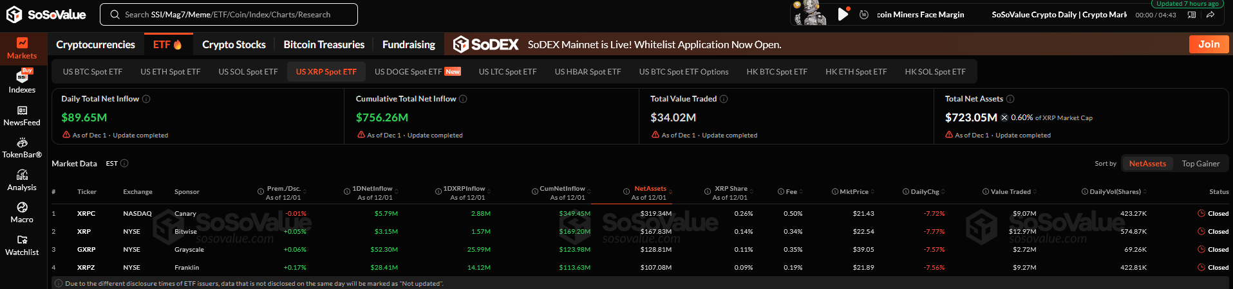Open the XRPC ticker row
Image resolution: width=1233 pixels, height=289 pixels.
pyautogui.click(x=640, y=213)
